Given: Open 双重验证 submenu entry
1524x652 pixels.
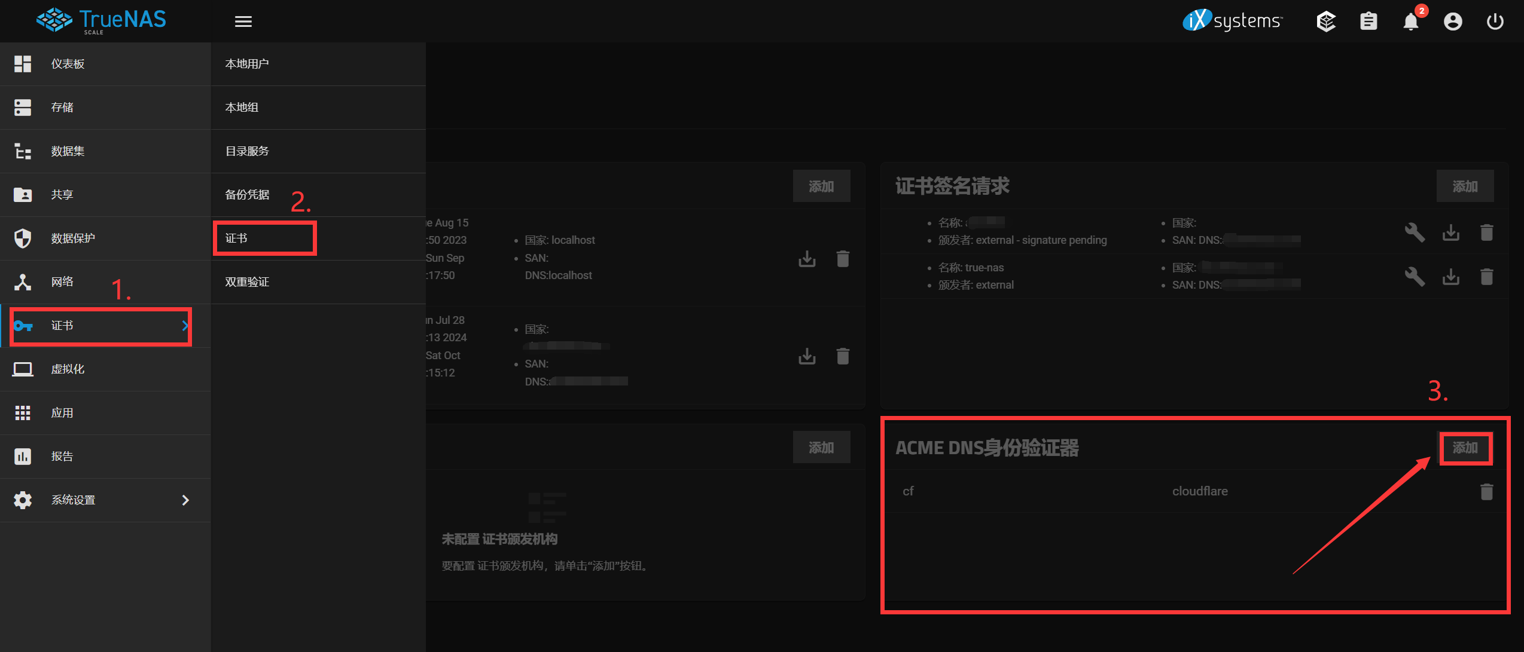Looking at the screenshot, I should pyautogui.click(x=247, y=282).
